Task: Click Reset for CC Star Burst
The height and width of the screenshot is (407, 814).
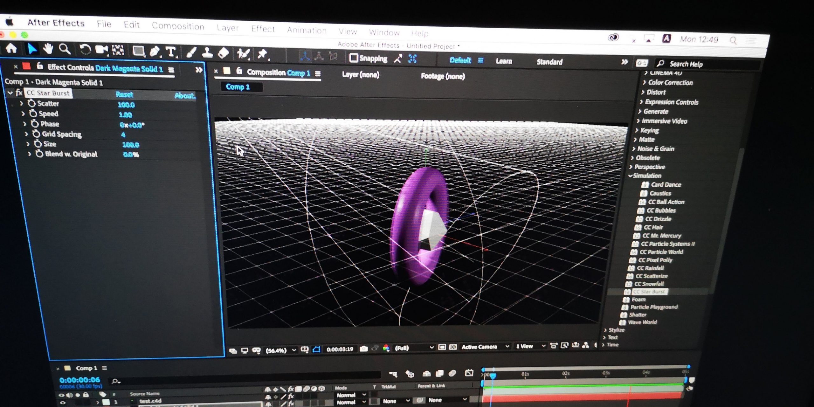Action: click(x=124, y=94)
